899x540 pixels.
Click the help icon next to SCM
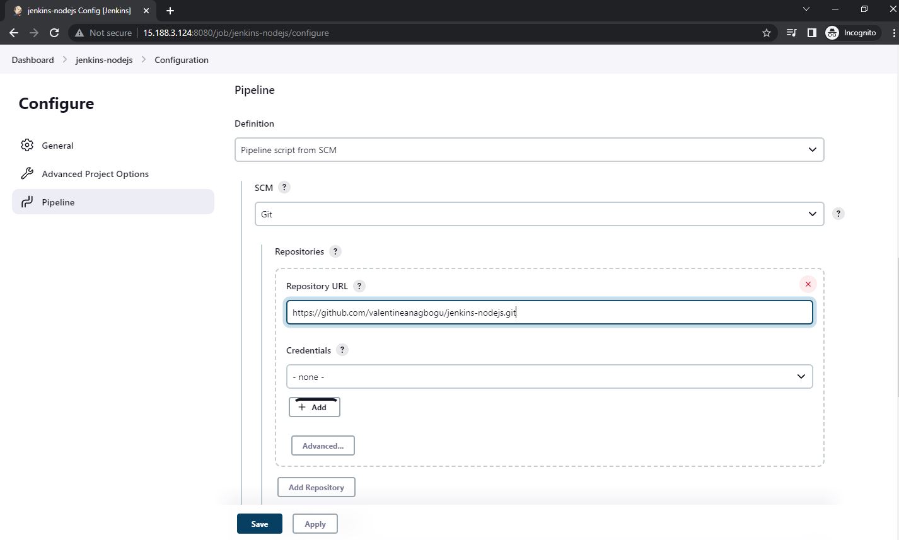284,187
